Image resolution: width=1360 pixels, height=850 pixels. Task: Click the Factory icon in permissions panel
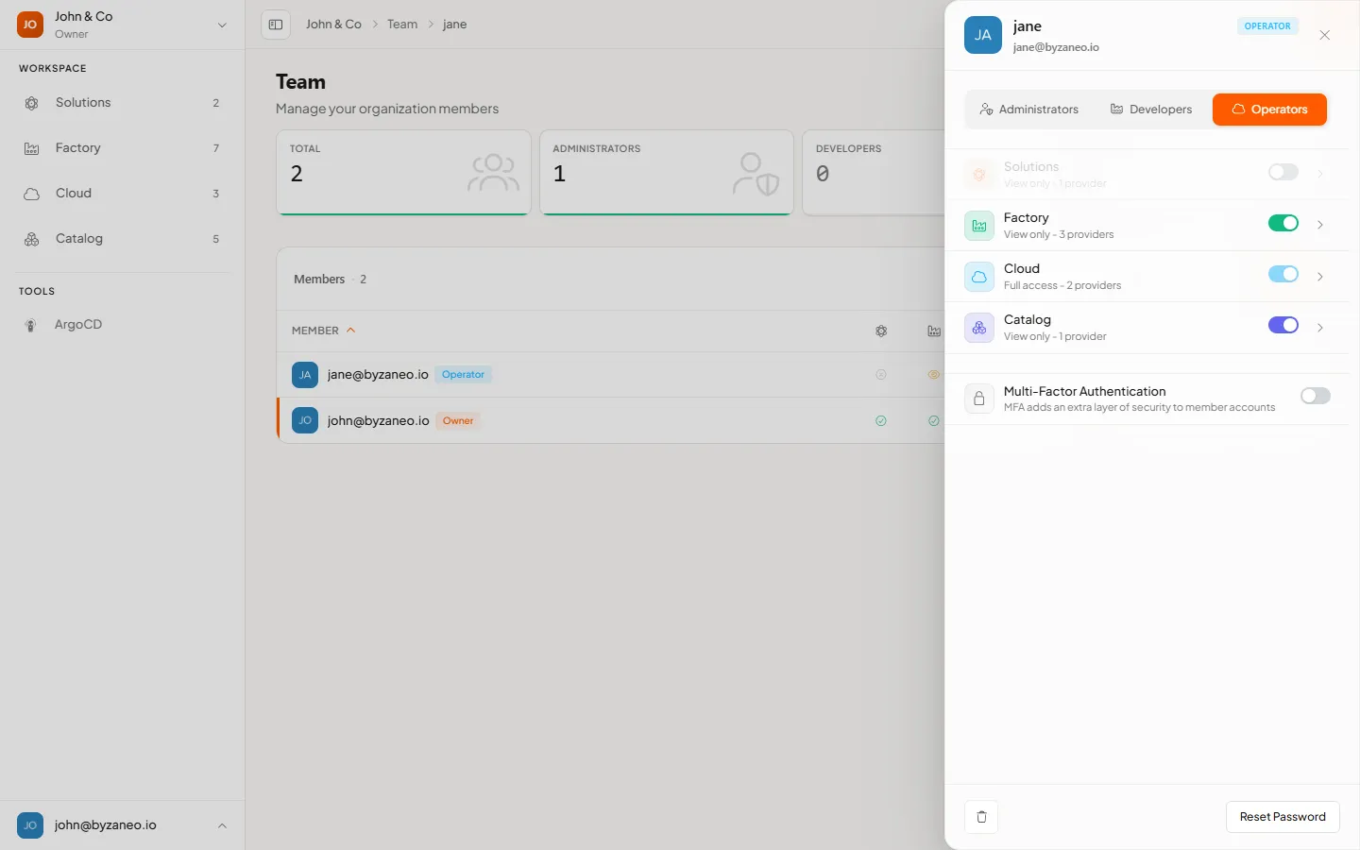tap(979, 226)
